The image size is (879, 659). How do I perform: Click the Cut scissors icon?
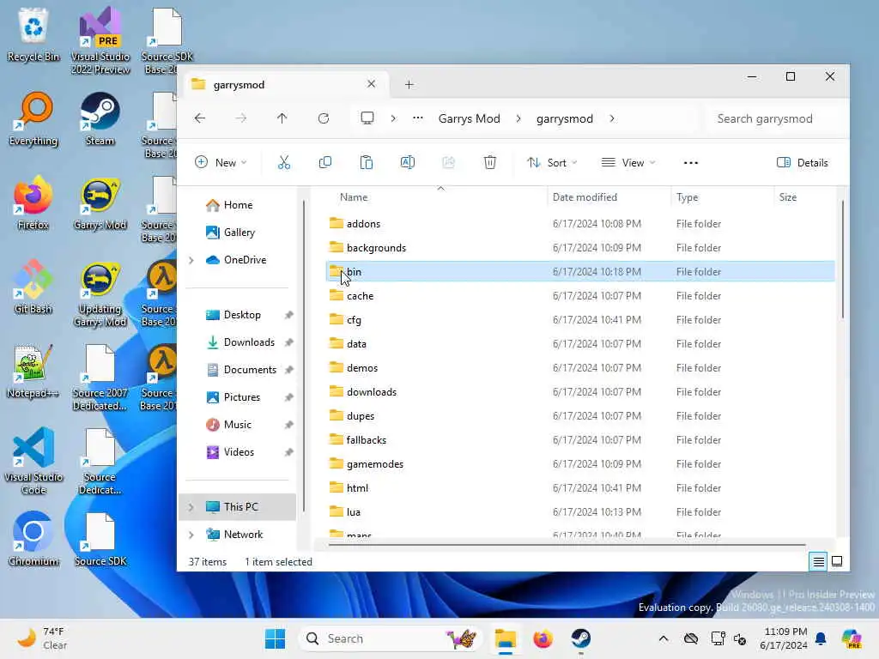[x=284, y=162]
